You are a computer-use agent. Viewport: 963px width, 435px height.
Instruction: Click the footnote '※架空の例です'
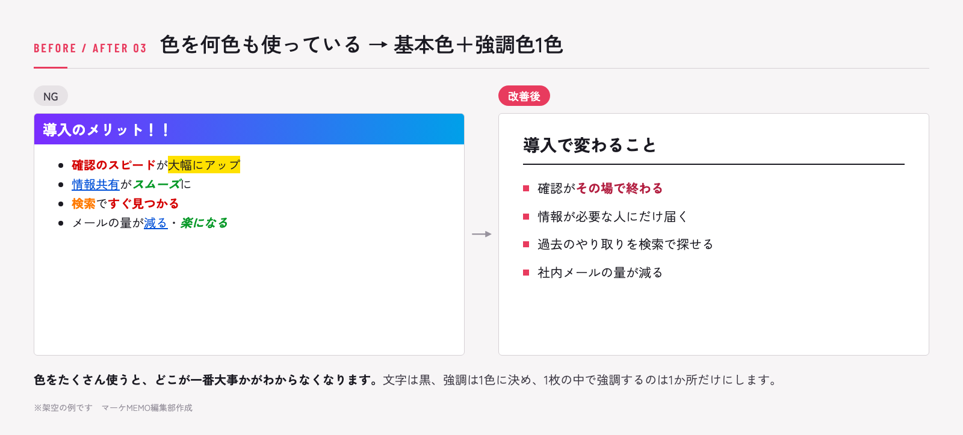click(63, 407)
